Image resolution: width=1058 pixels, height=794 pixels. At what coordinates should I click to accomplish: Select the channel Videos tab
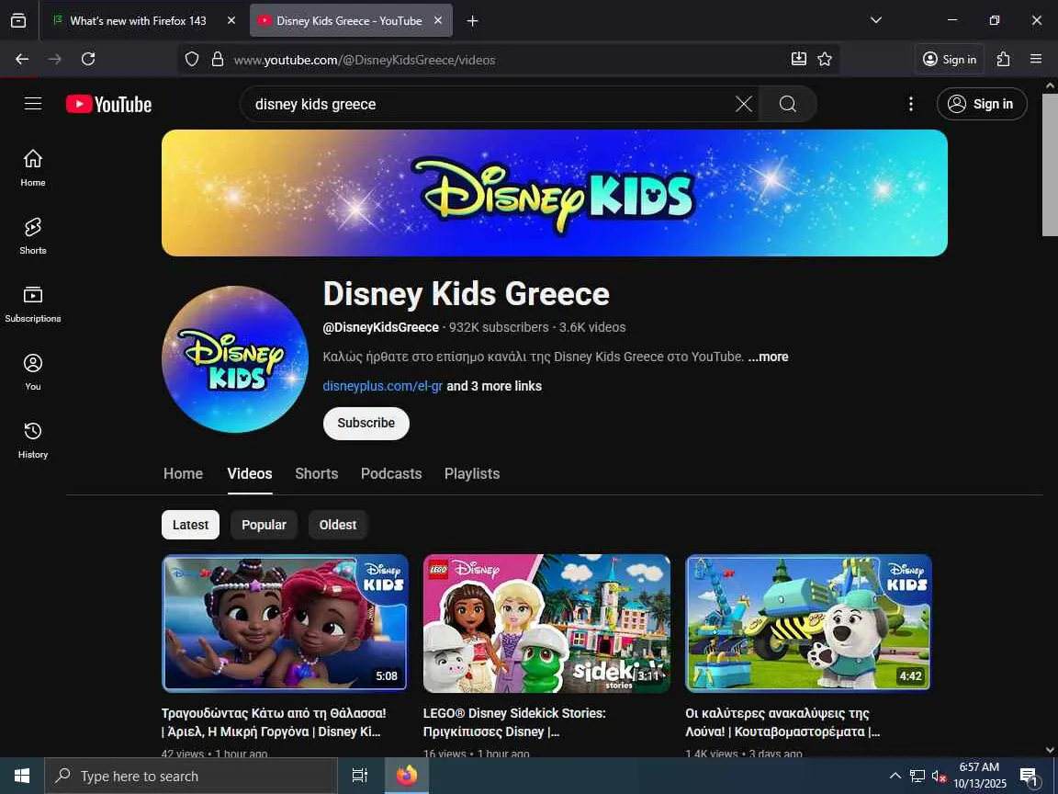point(250,474)
